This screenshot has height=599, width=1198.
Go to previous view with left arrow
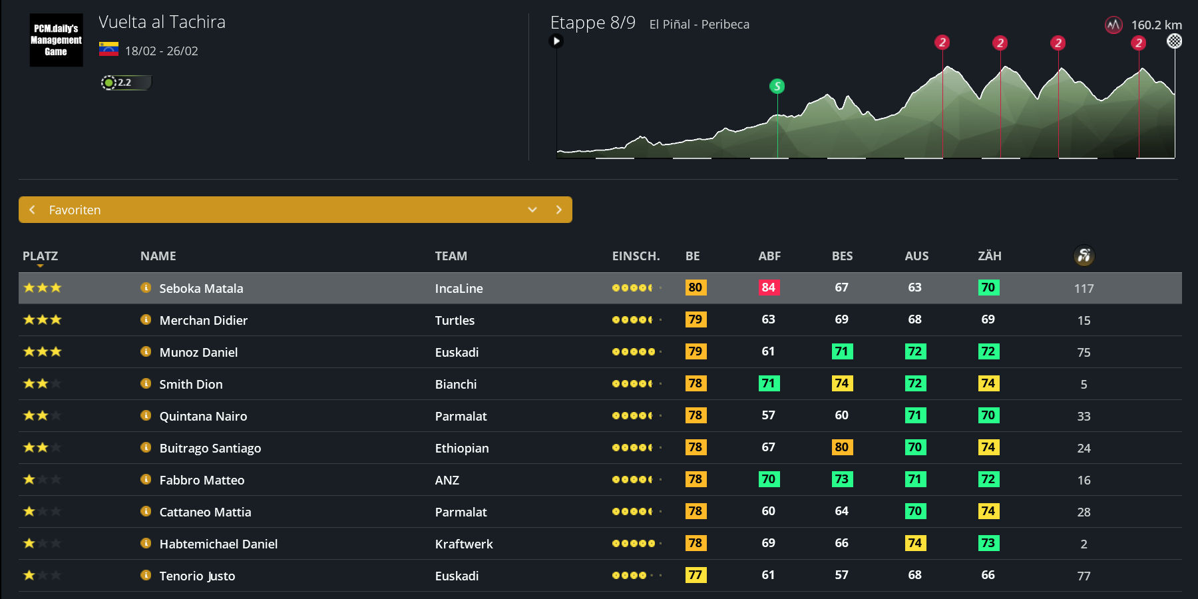tap(32, 210)
